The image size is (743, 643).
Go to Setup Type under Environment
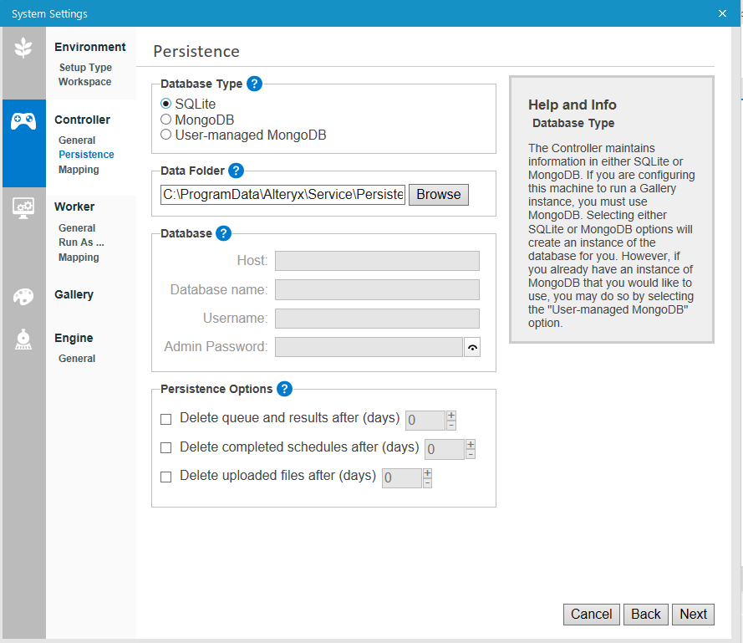click(85, 68)
